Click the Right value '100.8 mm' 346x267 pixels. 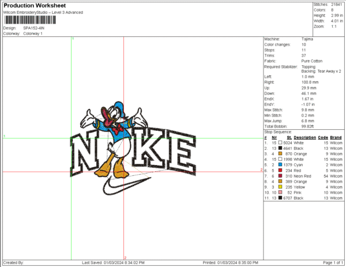click(x=310, y=82)
